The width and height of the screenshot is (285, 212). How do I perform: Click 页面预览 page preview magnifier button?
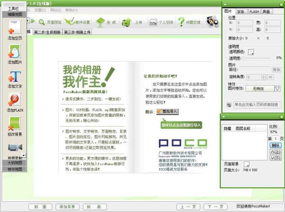coord(50,22)
